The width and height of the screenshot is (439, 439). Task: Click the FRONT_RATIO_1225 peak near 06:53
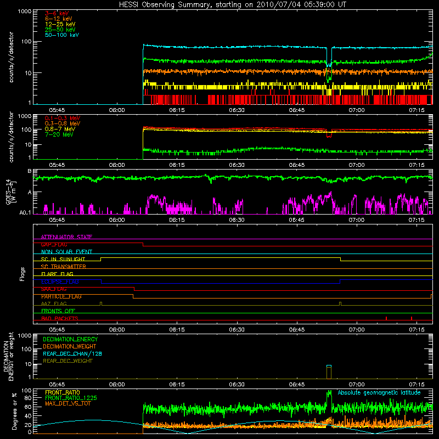click(329, 393)
